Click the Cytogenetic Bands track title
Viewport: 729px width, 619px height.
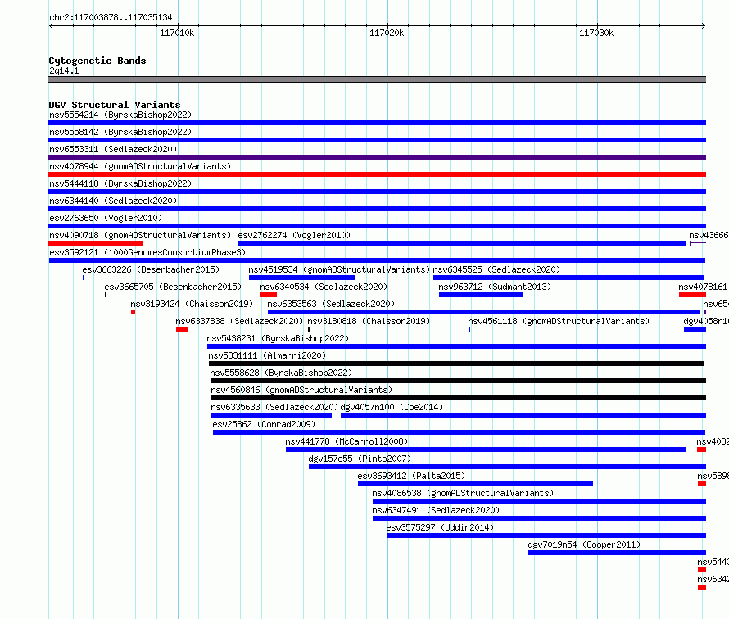(x=97, y=61)
